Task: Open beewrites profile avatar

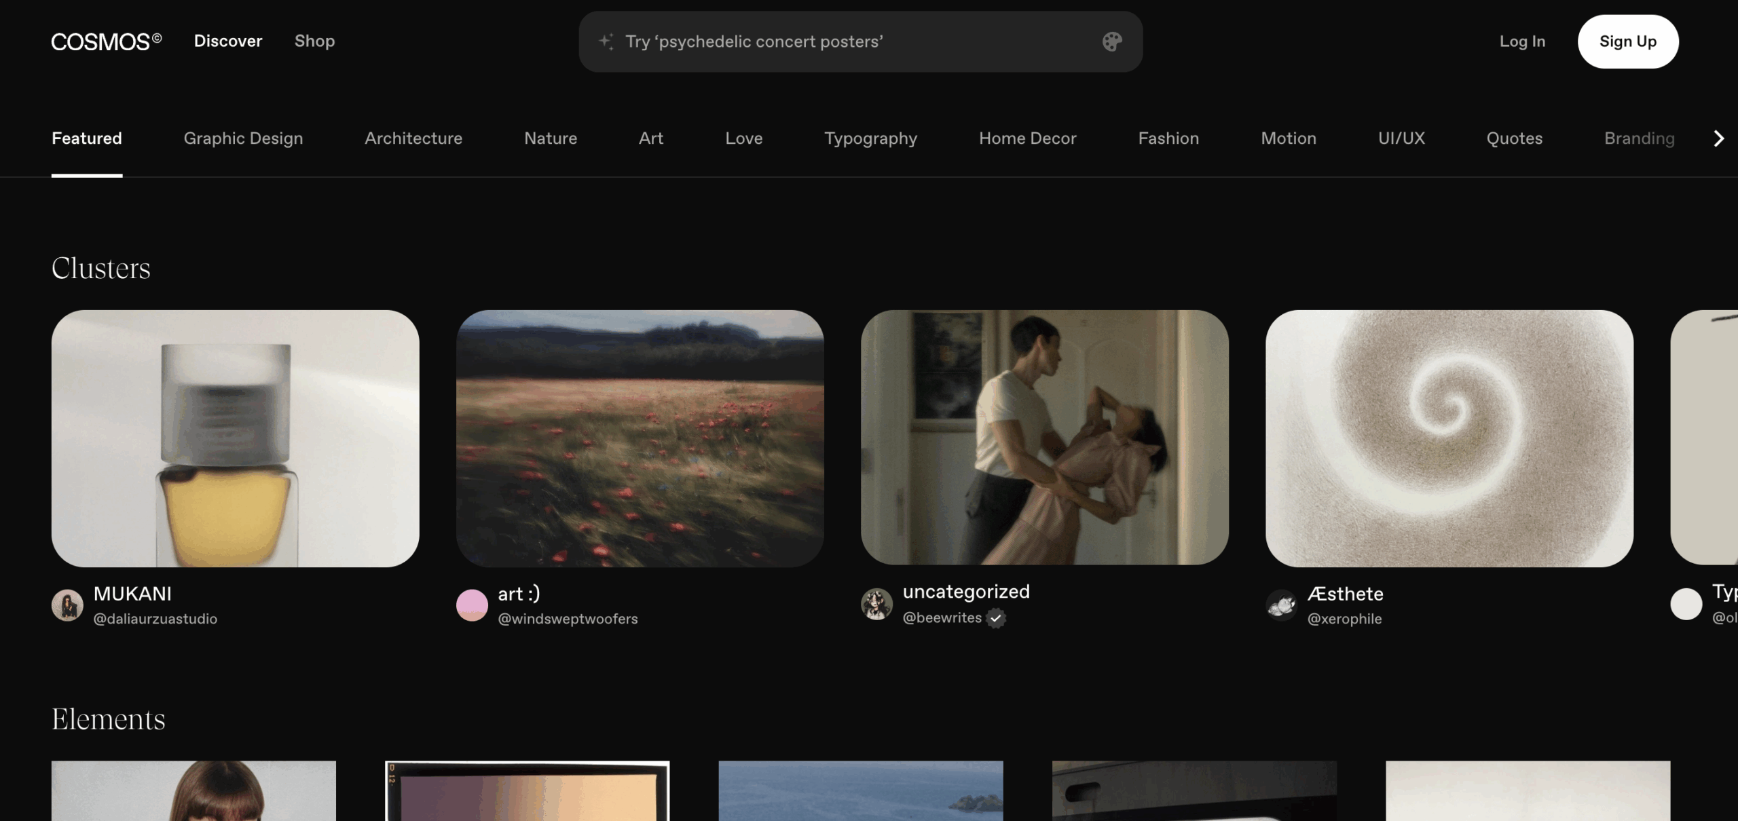Action: (x=876, y=604)
